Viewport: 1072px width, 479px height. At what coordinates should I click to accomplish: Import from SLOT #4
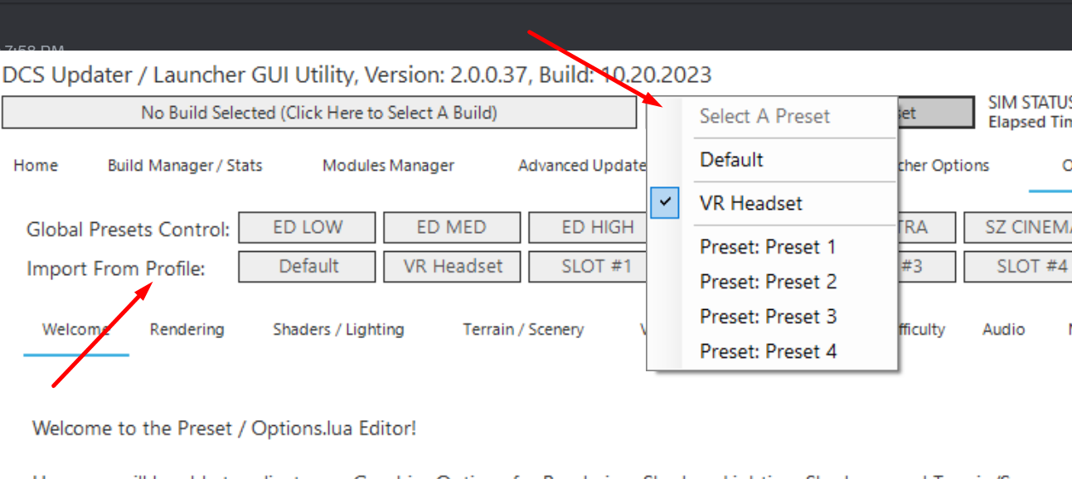pyautogui.click(x=1018, y=267)
